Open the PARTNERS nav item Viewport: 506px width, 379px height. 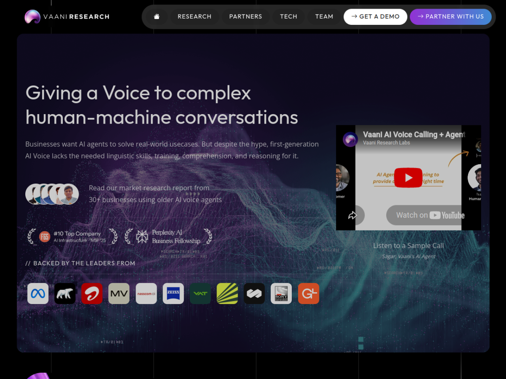245,17
